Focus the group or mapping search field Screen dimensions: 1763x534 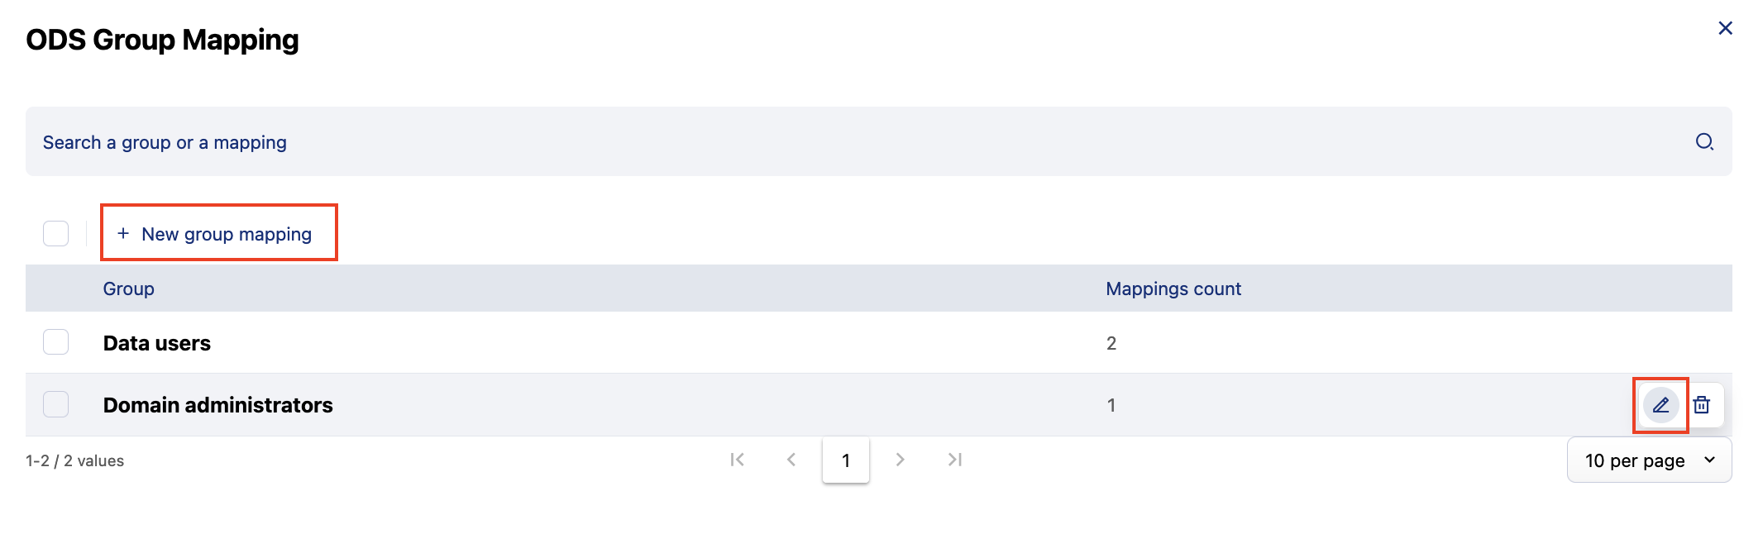pos(827,142)
